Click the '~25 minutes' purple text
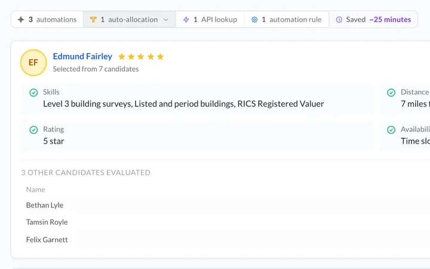This screenshot has width=430, height=269. (390, 20)
